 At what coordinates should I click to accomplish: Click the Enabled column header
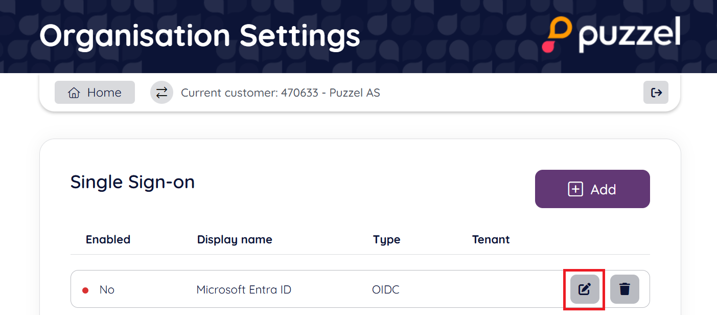click(108, 239)
